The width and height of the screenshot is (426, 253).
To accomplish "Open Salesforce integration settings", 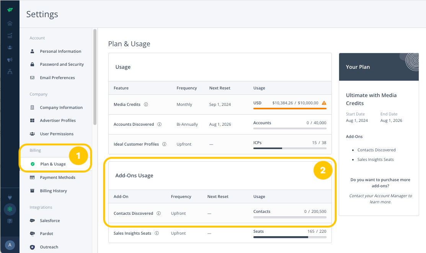I will tap(50, 221).
